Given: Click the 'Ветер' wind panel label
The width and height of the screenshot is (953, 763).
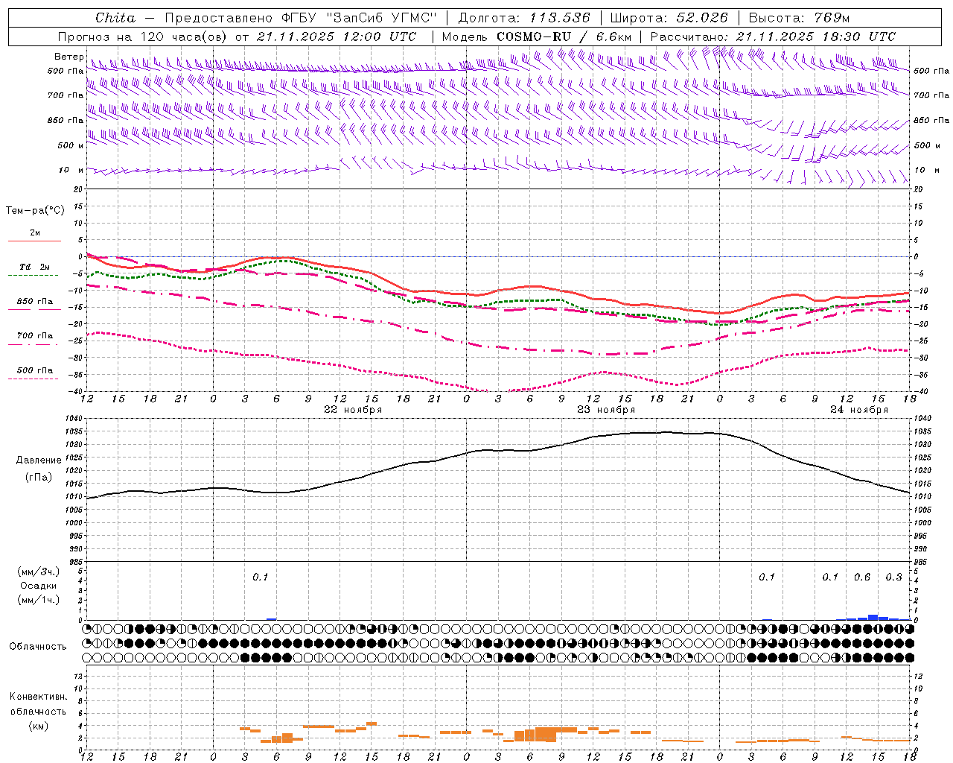Looking at the screenshot, I should (68, 57).
